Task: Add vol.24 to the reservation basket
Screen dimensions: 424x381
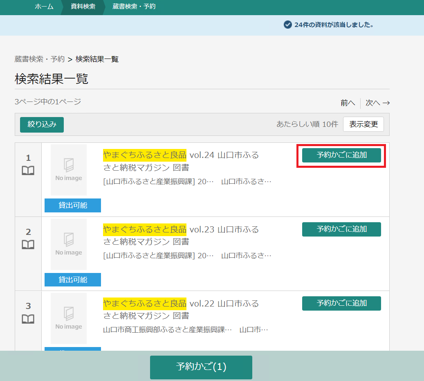Action: (x=341, y=155)
